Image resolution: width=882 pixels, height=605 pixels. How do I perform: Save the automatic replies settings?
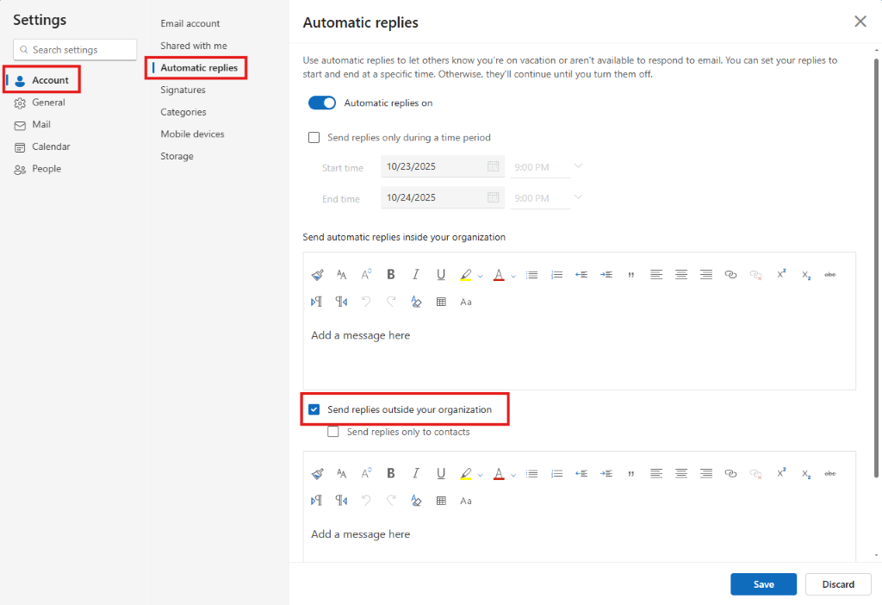pyautogui.click(x=763, y=583)
